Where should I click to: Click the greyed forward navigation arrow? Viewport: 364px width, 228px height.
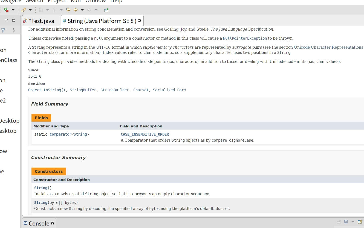coord(89,10)
